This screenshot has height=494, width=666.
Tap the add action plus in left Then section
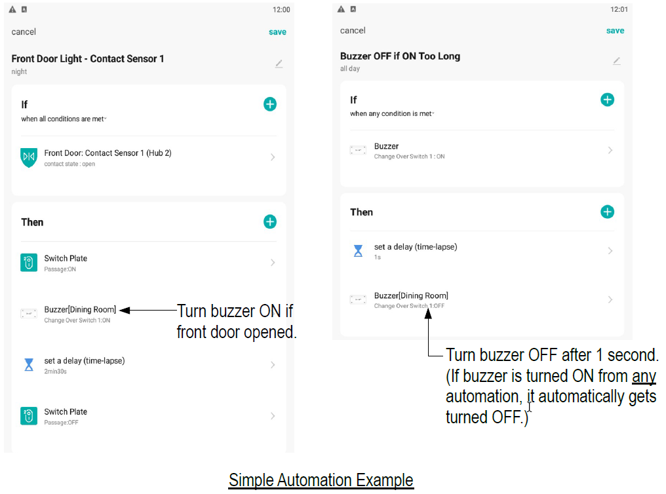coord(269,222)
